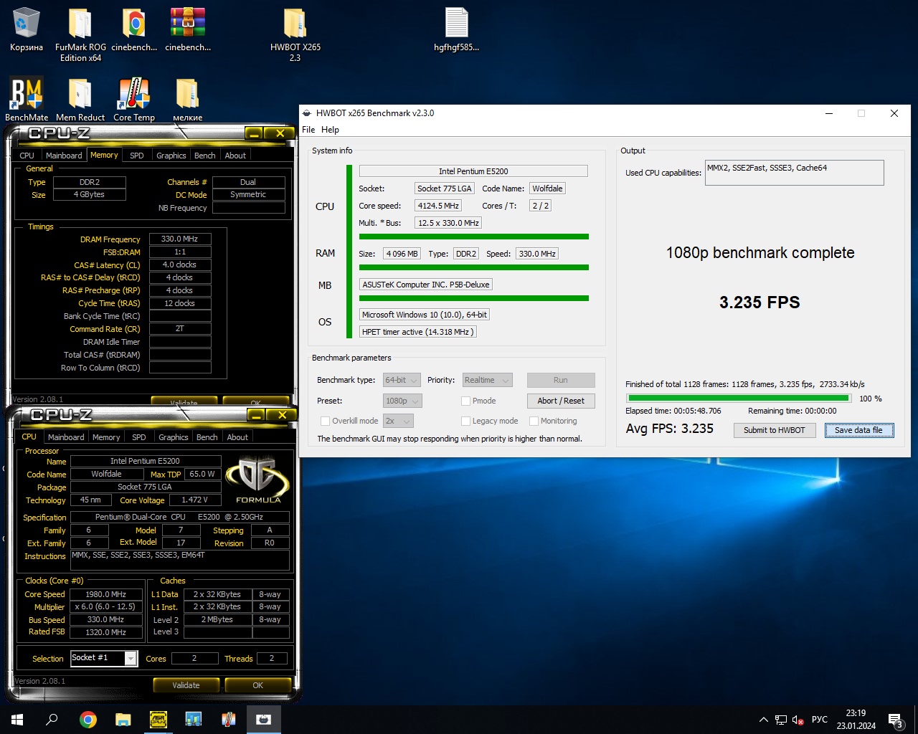Click the HWBOT x265 title bar icon
Viewport: 918px width, 734px height.
tap(307, 113)
